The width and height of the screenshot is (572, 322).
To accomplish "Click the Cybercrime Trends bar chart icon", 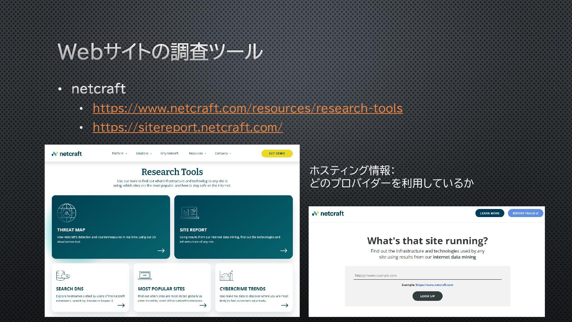I will click(x=226, y=275).
